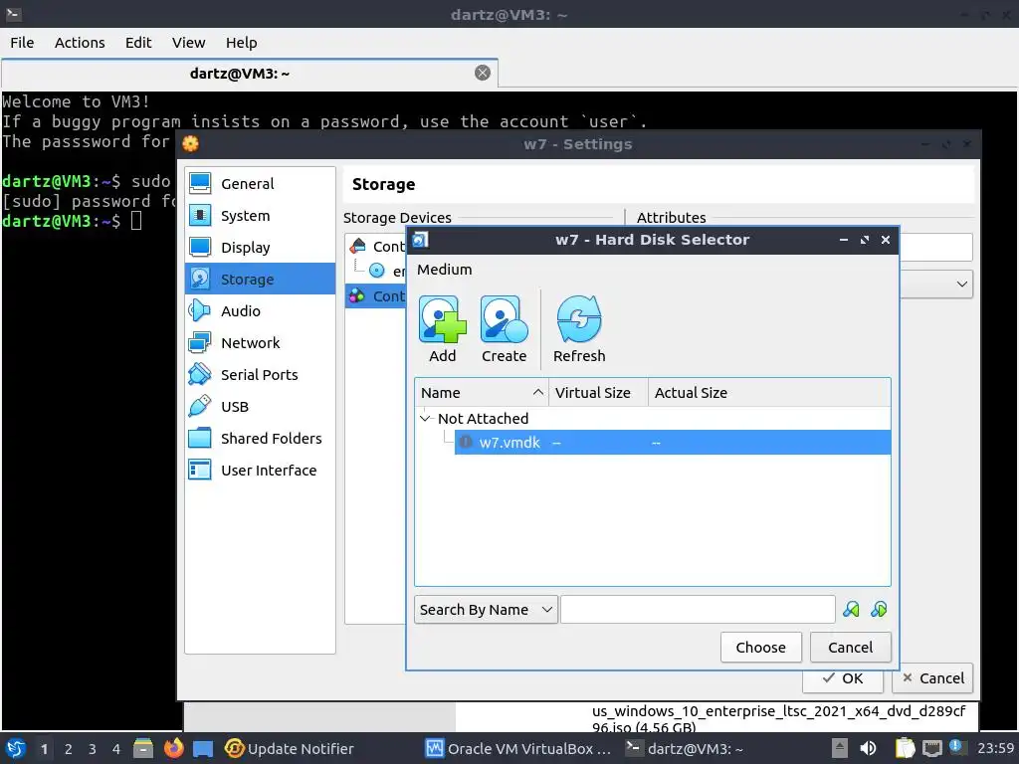
Task: Open System settings category
Action: (x=260, y=216)
